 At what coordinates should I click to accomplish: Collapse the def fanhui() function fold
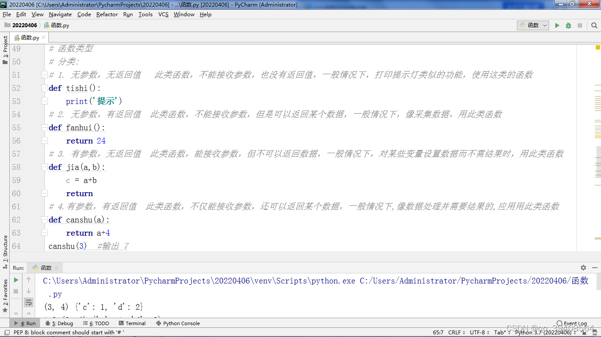pos(44,128)
